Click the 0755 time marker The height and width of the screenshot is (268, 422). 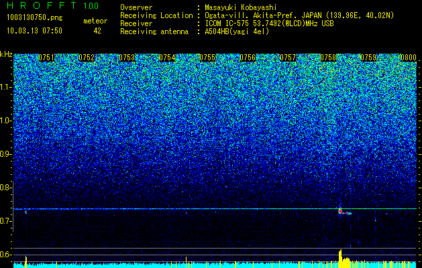pos(207,58)
